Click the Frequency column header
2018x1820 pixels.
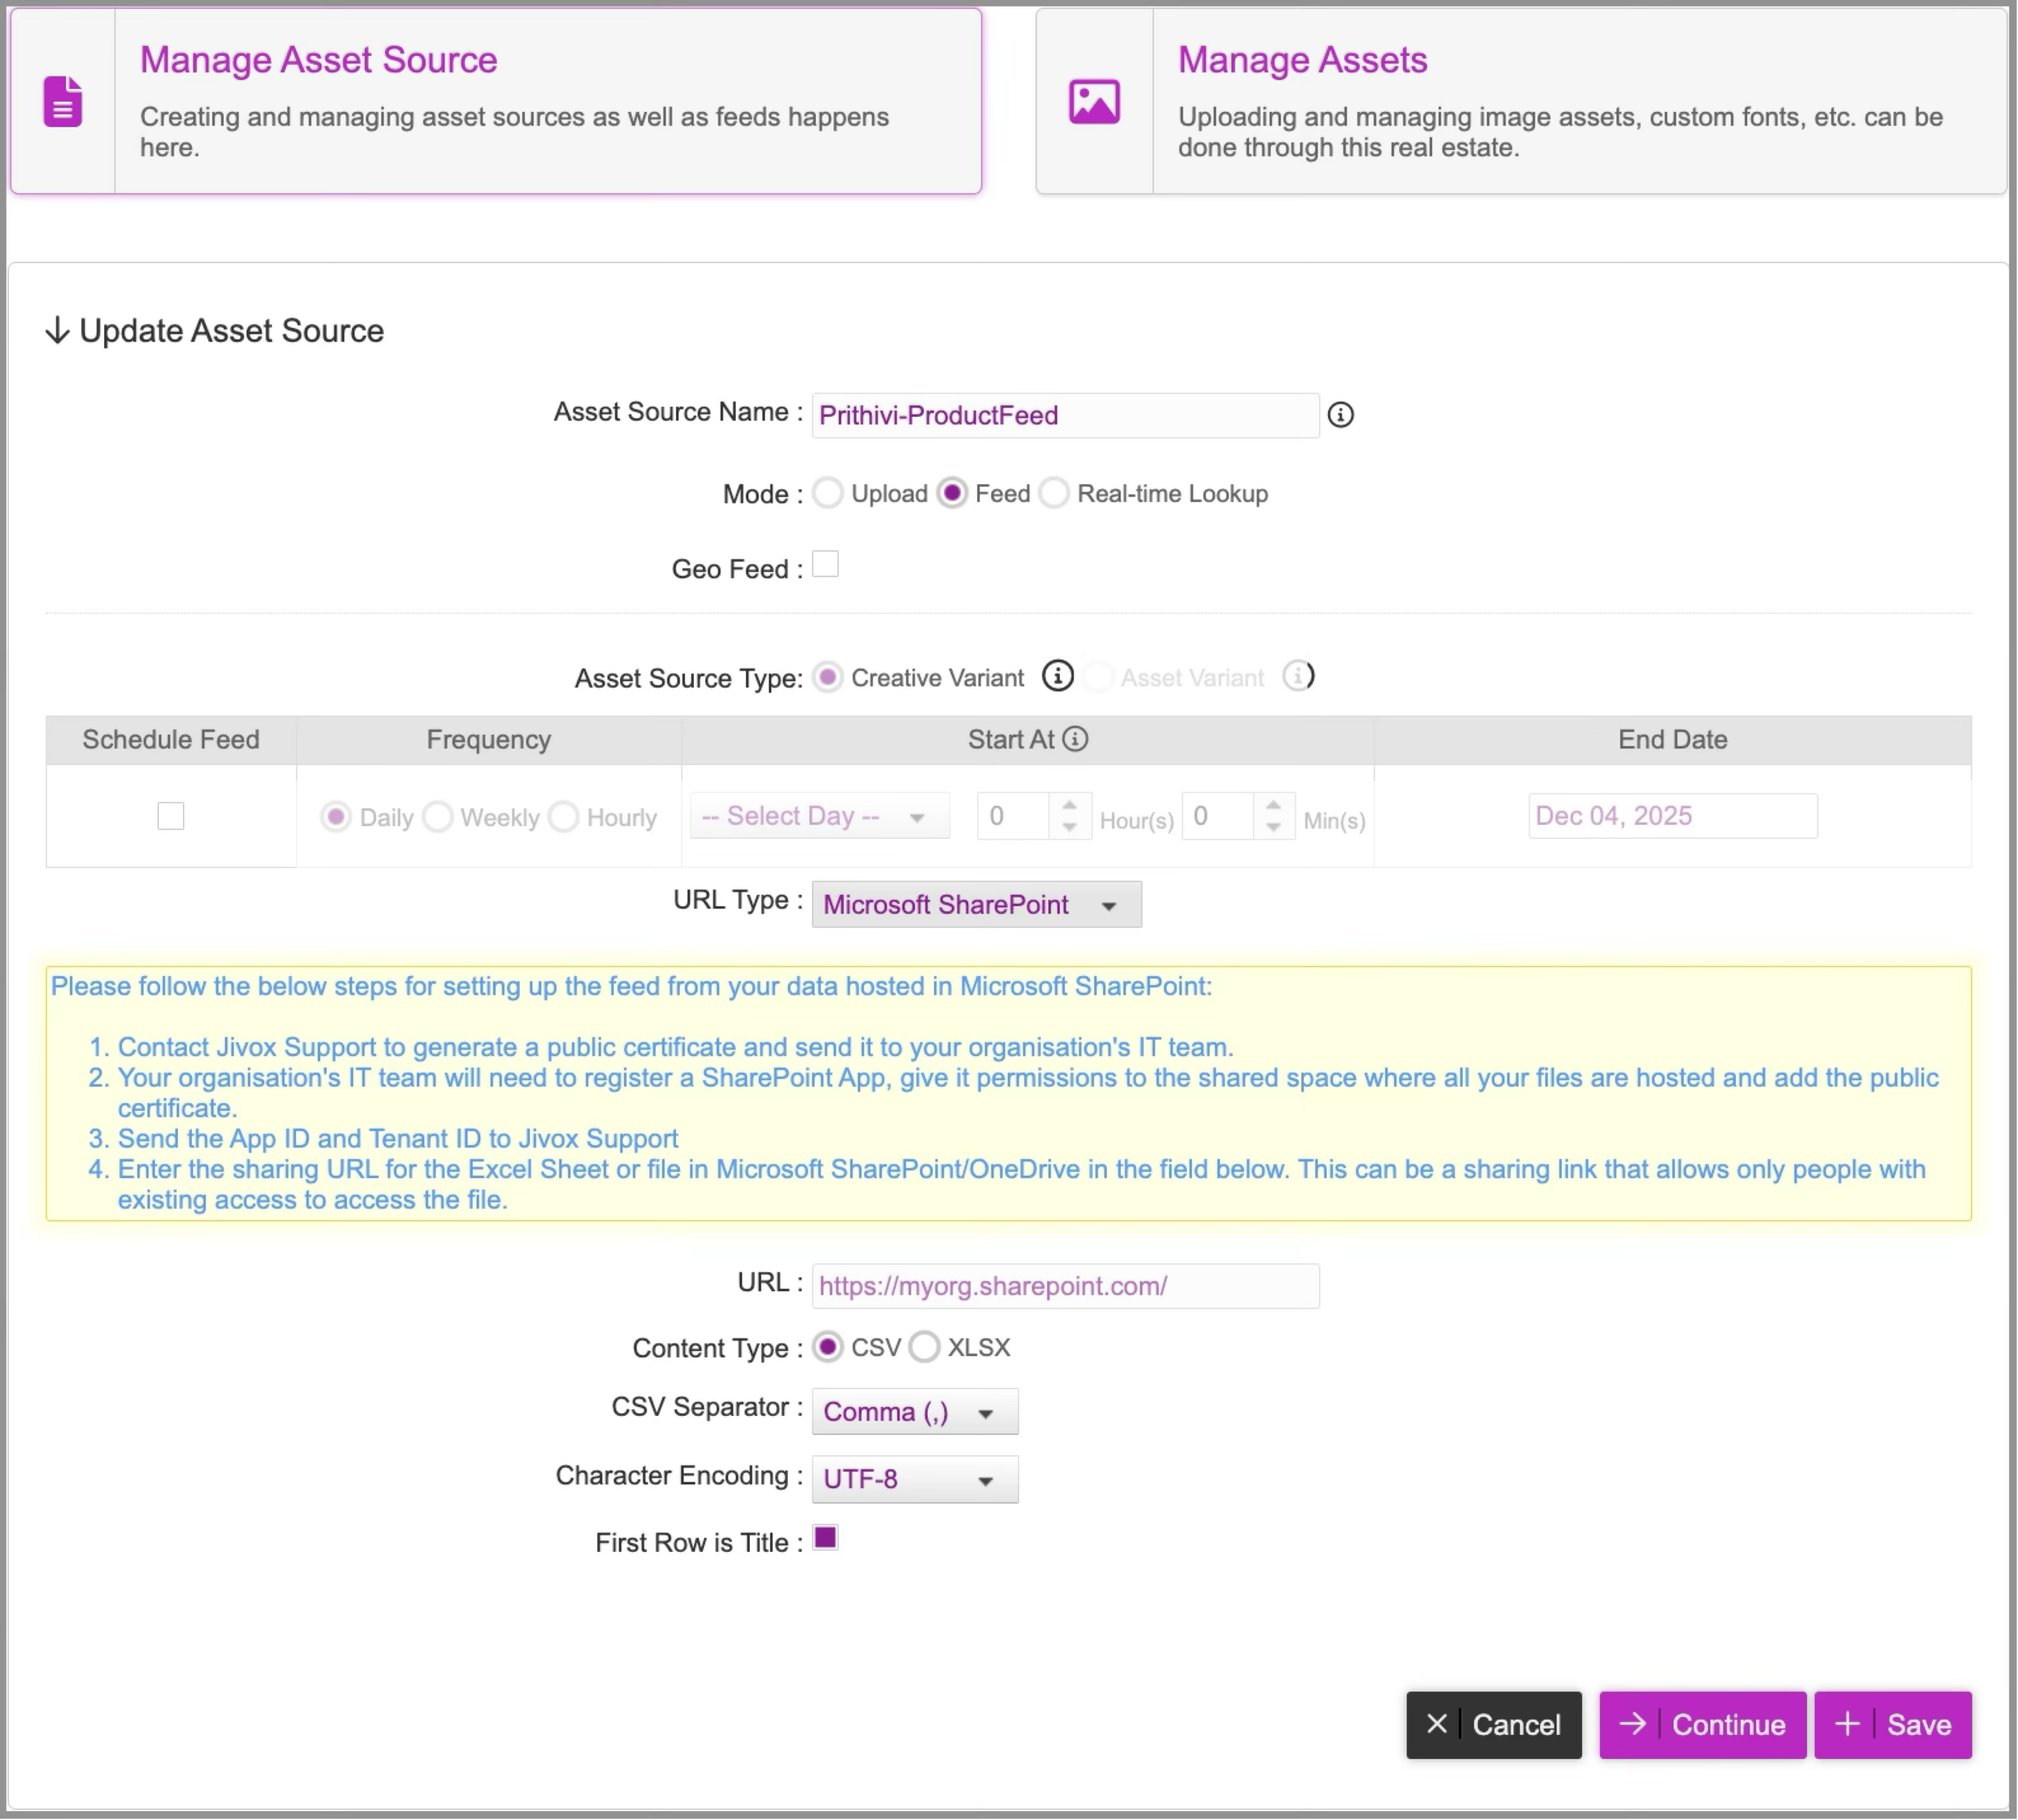pos(489,740)
